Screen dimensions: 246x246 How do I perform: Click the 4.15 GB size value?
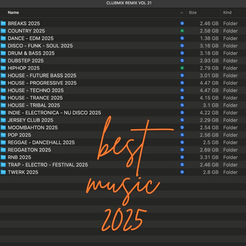pyautogui.click(x=209, y=98)
